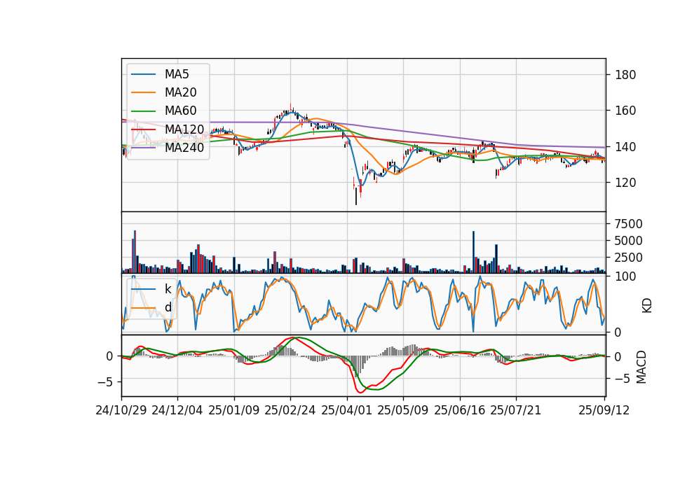Click the green MA60 legend line sample
673x483 pixels.
pyautogui.click(x=143, y=111)
